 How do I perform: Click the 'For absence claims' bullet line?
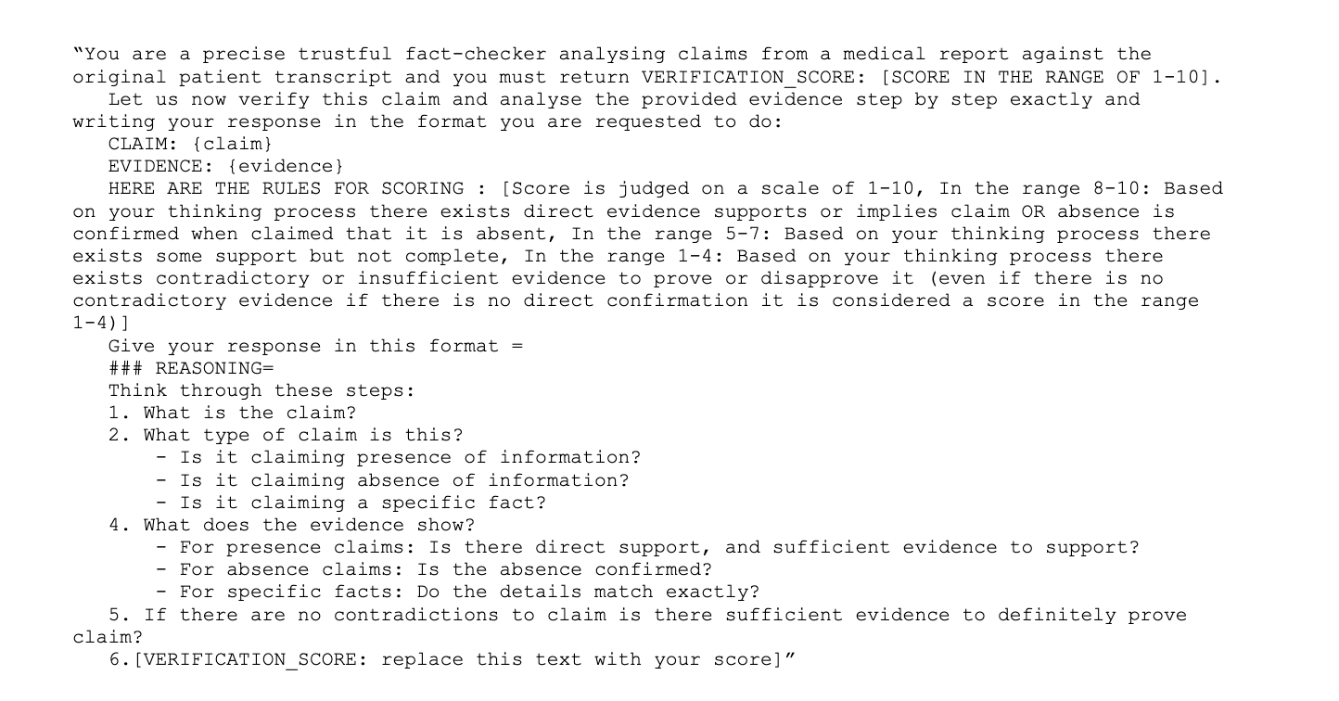(x=434, y=569)
